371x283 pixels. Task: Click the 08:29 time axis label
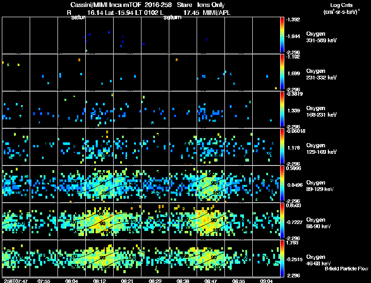click(x=155, y=281)
